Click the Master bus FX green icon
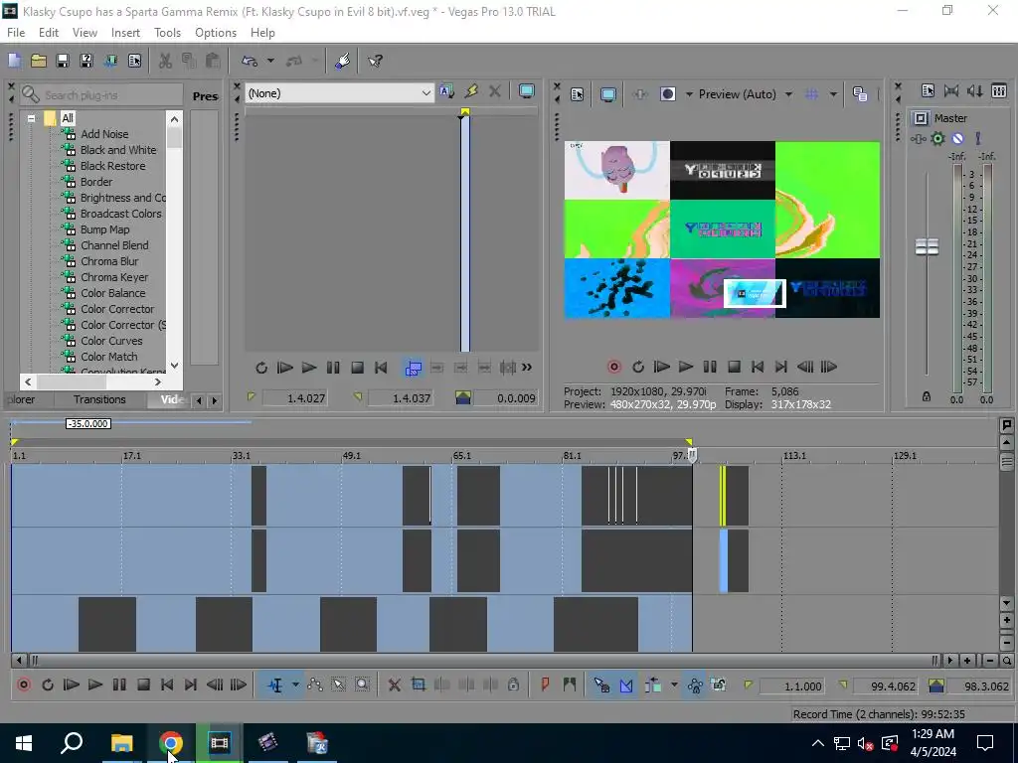The image size is (1018, 763). coord(937,138)
